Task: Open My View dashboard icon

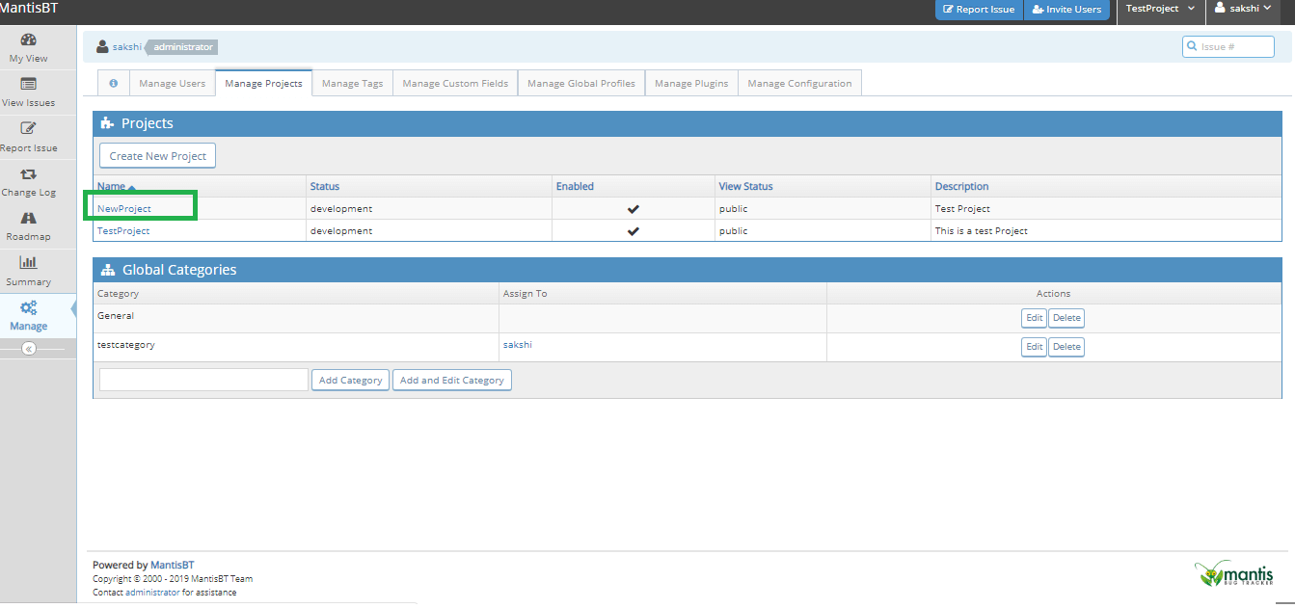Action: (28, 40)
